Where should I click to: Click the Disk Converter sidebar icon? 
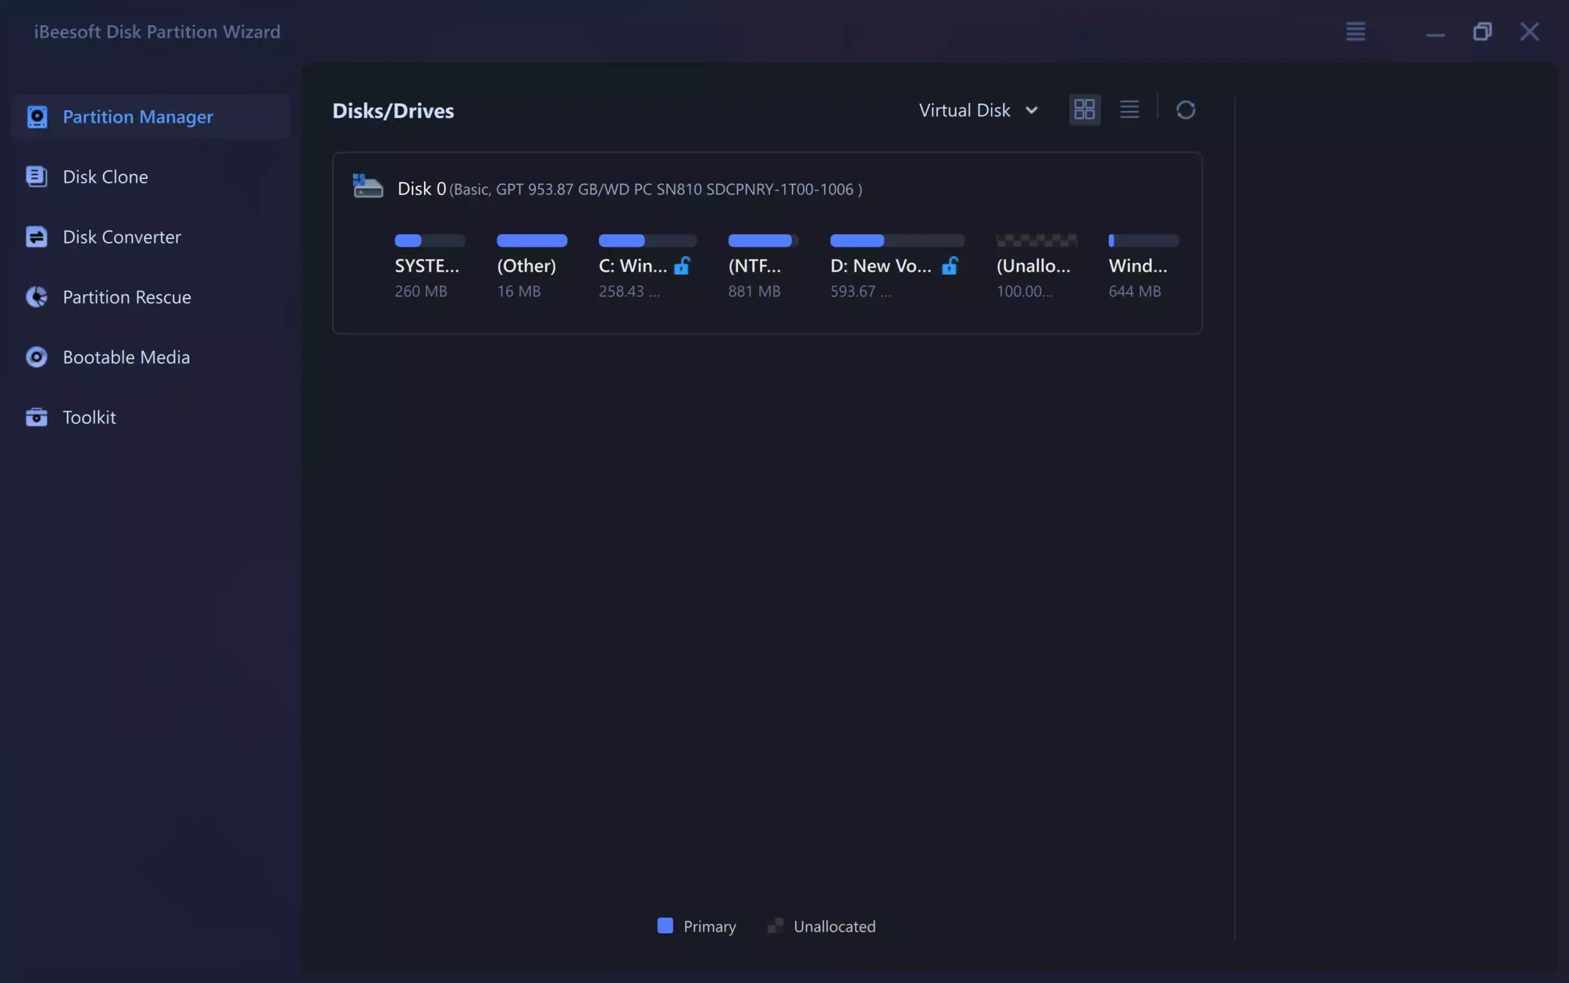coord(37,237)
